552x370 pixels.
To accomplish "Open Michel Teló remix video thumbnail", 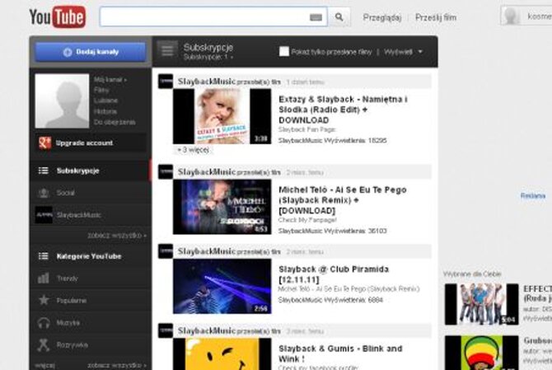I will (222, 207).
